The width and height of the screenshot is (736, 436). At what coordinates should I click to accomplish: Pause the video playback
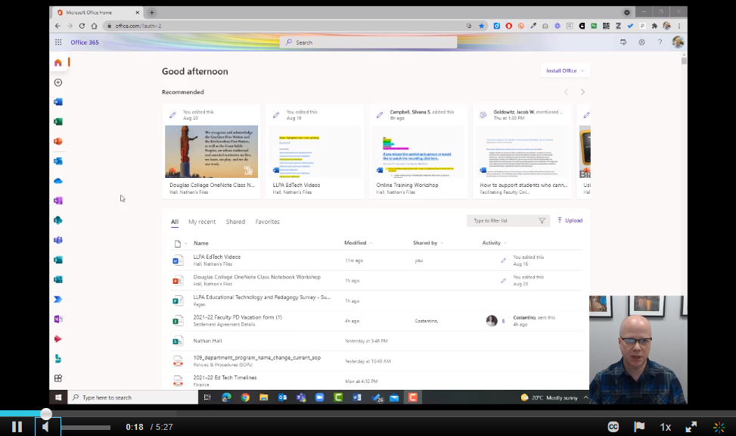(x=17, y=427)
